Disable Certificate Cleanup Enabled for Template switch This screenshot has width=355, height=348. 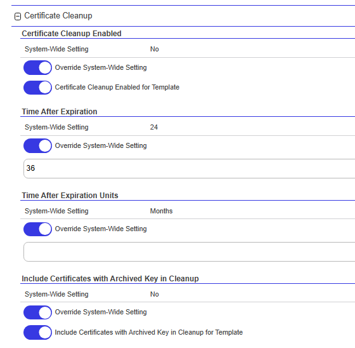click(37, 88)
